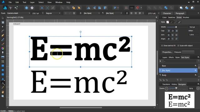Select the View hand tool
The width and height of the screenshot is (200, 112).
point(3,92)
